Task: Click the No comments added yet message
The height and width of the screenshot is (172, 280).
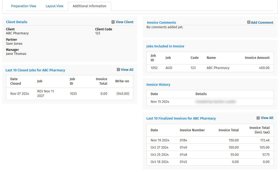Action: pos(165,27)
